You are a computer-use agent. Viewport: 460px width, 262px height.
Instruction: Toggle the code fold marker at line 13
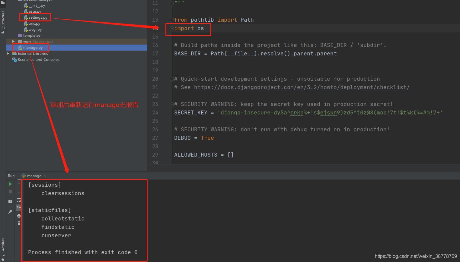[x=171, y=20]
